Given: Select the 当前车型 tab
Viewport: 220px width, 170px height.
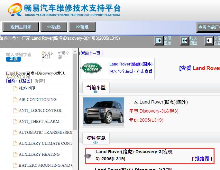Looking at the screenshot, I should [x=96, y=88].
